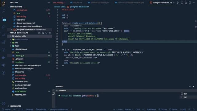The image size is (197, 111).
Task: Open changes compare icon in editor toolbar
Action: click(186, 3)
